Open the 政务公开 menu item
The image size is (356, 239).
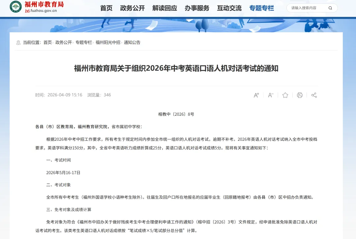132,8
